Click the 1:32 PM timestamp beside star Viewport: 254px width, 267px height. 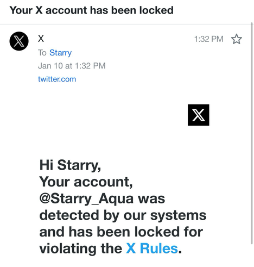click(x=209, y=39)
